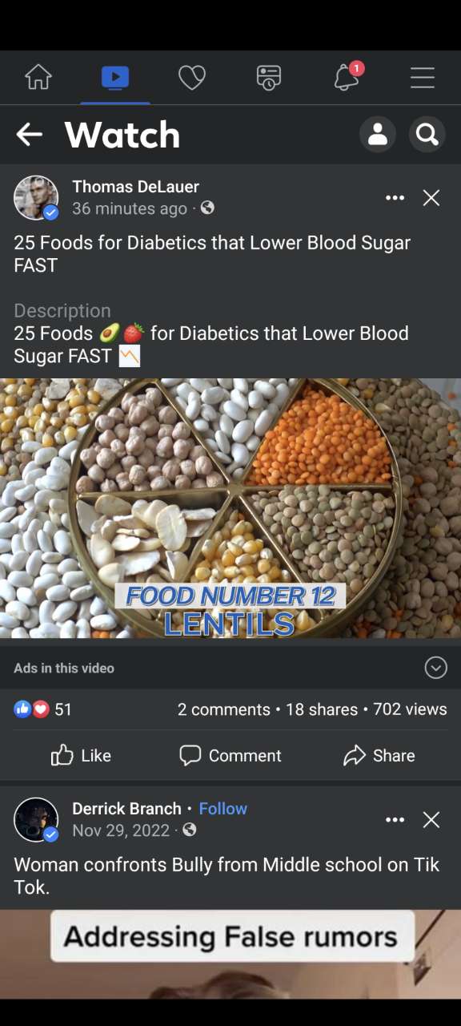Open notifications via the bell icon
Viewport: 461px width, 1026px height.
pyautogui.click(x=345, y=77)
